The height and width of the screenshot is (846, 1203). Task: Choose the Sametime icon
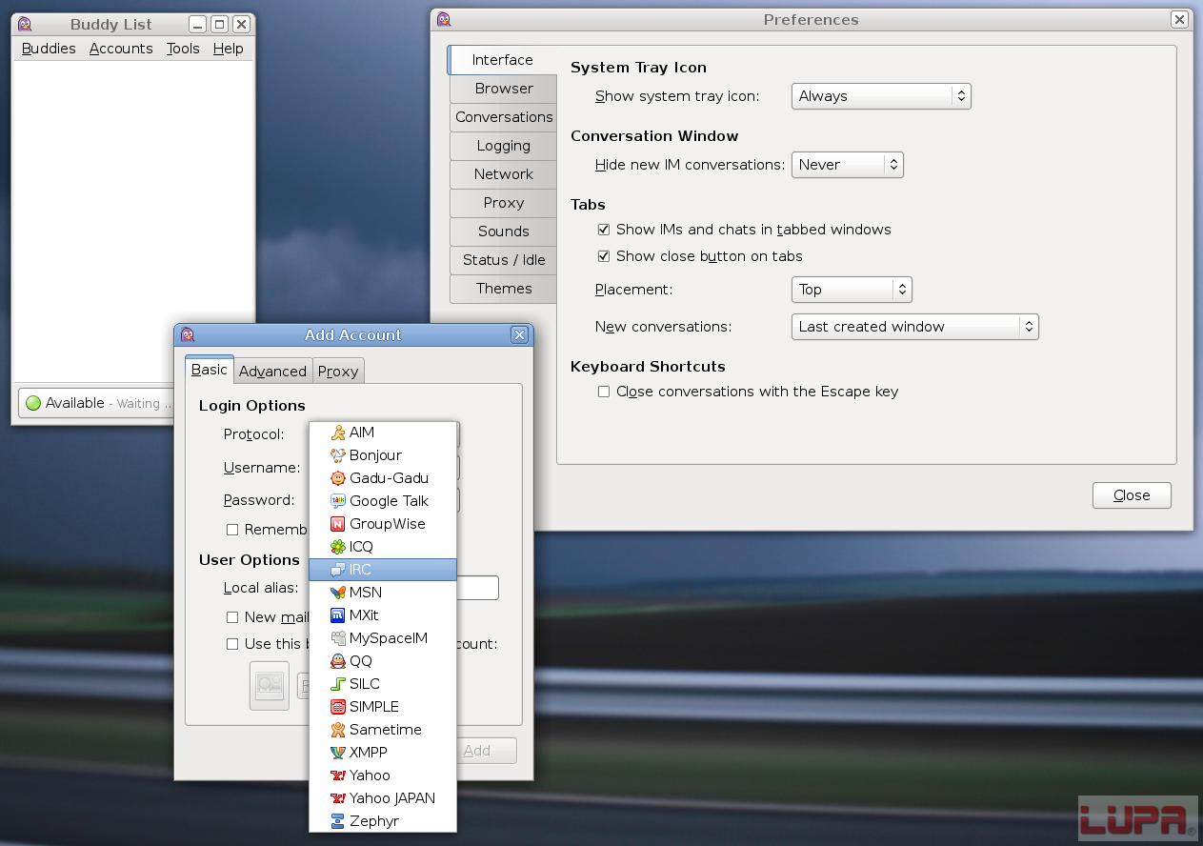[x=337, y=730]
